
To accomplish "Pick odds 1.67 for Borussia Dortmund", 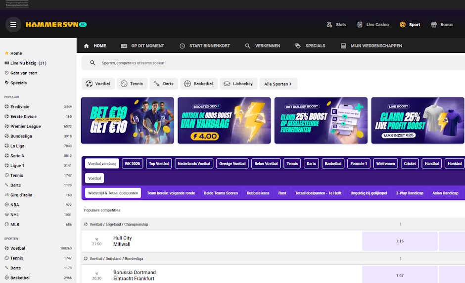I will (400, 276).
